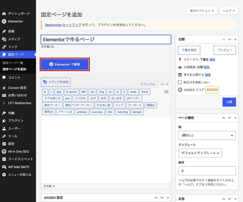Open All in One SEO gear icon

click(4, 152)
